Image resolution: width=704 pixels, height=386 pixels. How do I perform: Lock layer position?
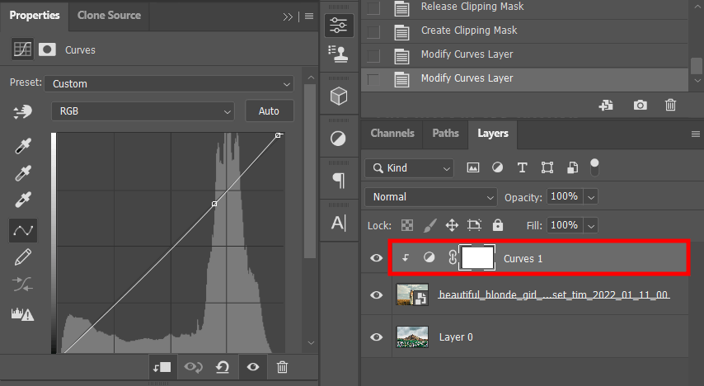click(452, 225)
